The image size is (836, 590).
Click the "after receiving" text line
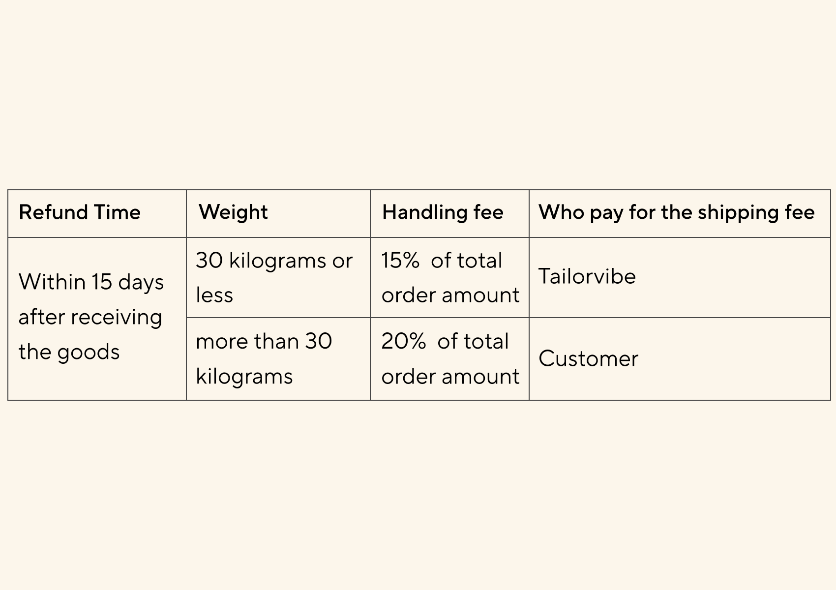pos(90,317)
